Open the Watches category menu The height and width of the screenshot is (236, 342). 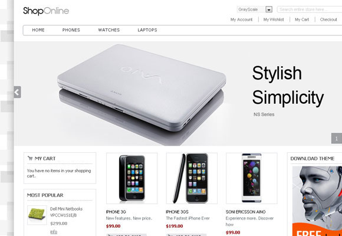click(109, 30)
